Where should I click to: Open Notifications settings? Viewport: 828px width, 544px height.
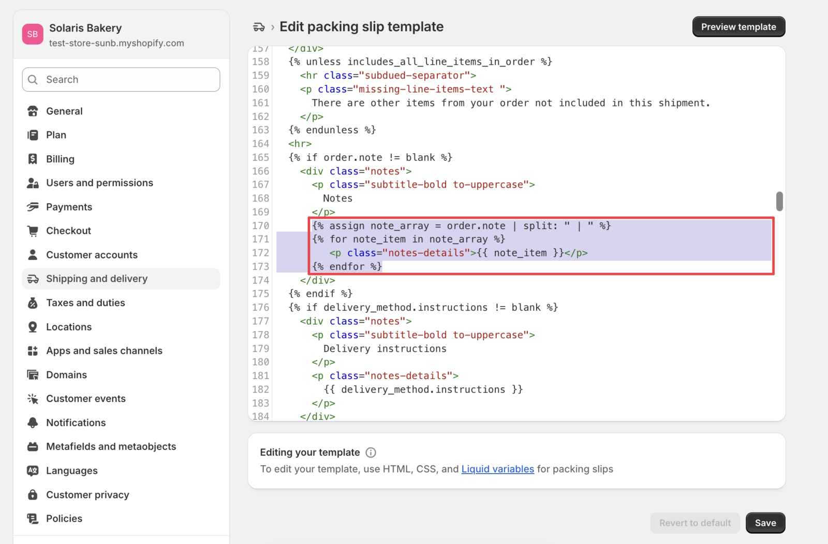121,422
